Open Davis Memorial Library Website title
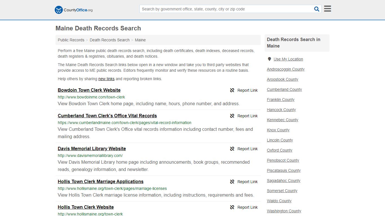The width and height of the screenshot is (385, 216). [92, 148]
